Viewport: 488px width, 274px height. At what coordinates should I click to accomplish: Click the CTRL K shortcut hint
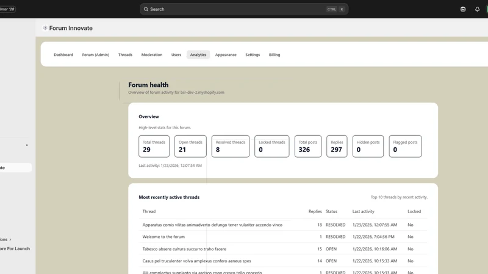[335, 9]
